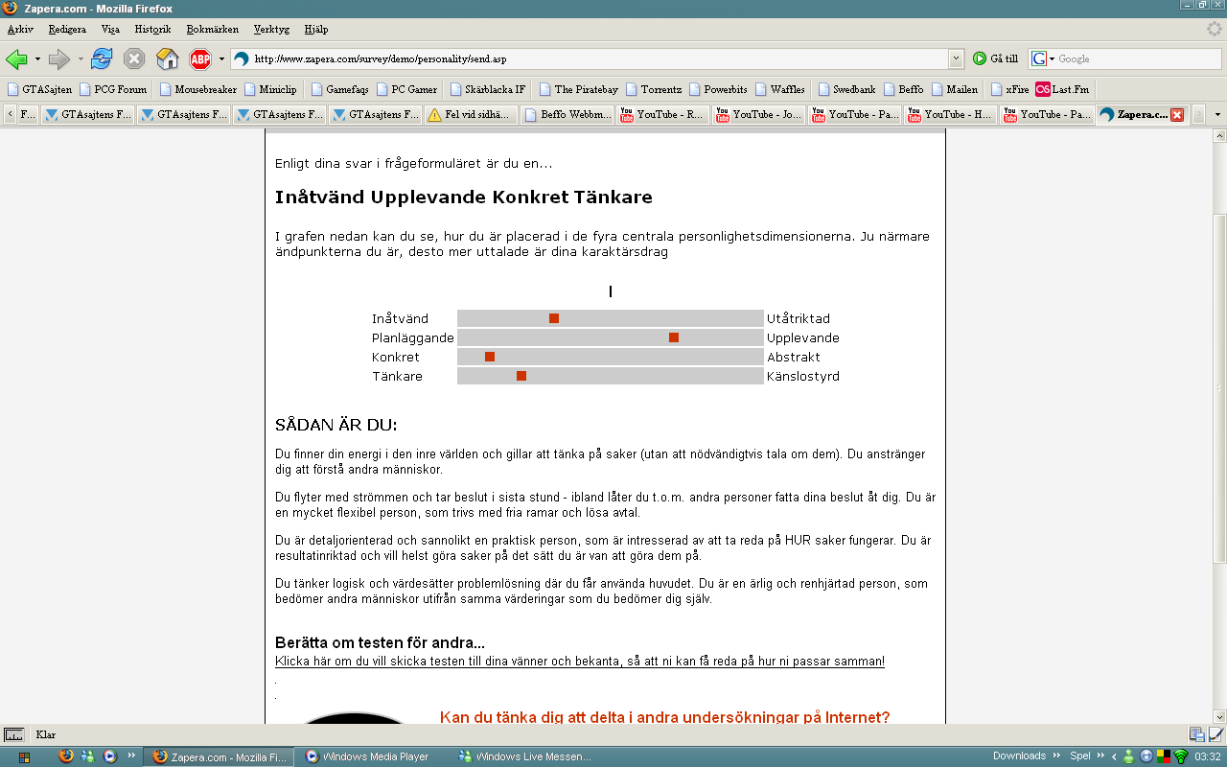Image resolution: width=1227 pixels, height=767 pixels.
Task: Open the PCG Forum bookmark
Action: point(113,89)
